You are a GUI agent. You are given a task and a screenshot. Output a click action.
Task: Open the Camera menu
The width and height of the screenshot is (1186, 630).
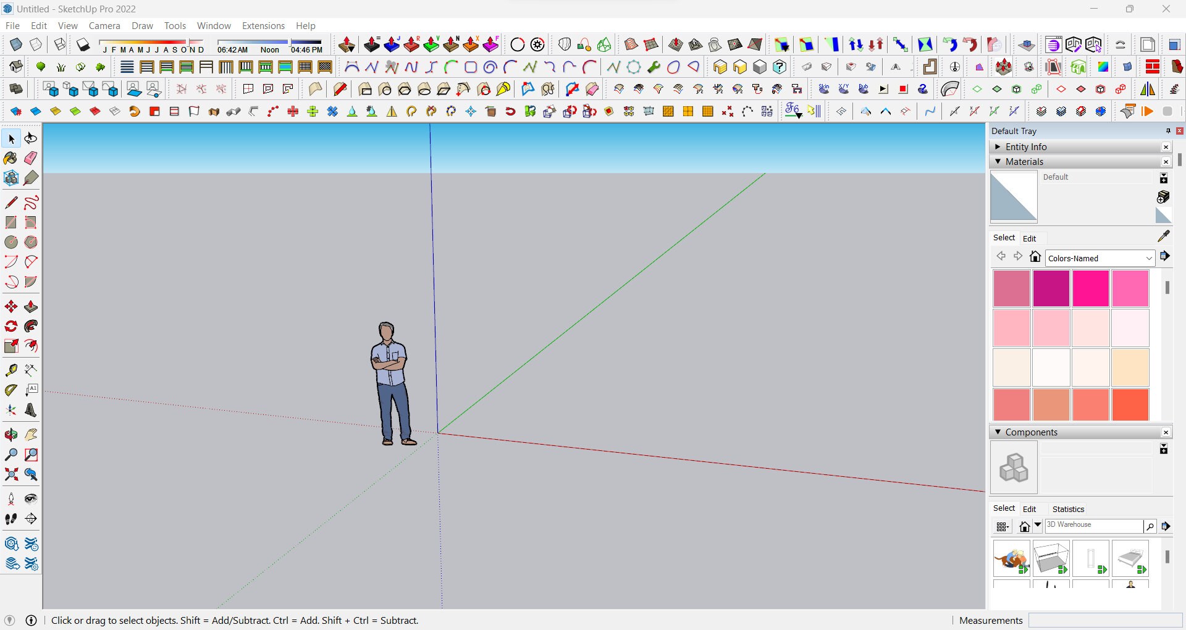point(104,26)
